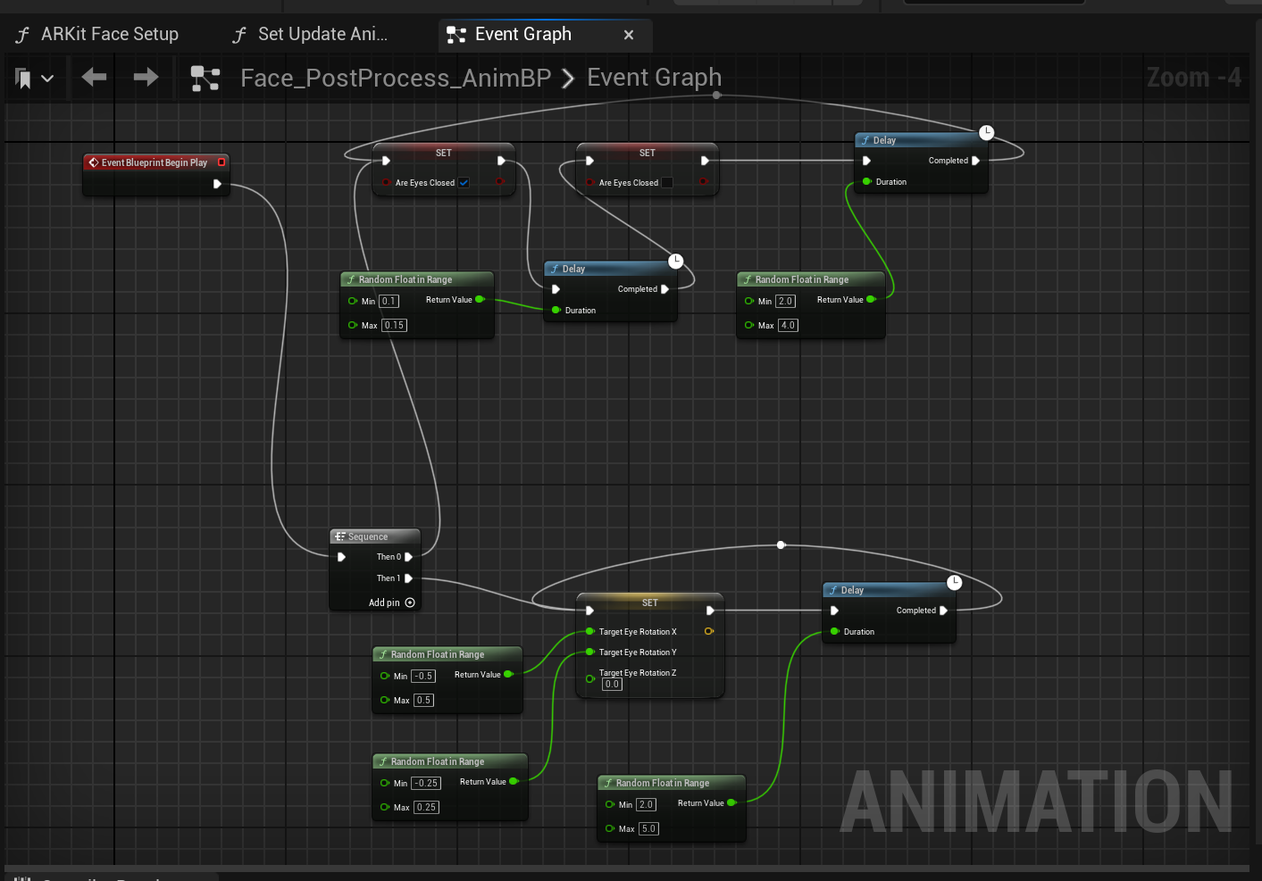The image size is (1262, 881).
Task: Click the graph icon before the breadcrumb
Action: tap(205, 79)
